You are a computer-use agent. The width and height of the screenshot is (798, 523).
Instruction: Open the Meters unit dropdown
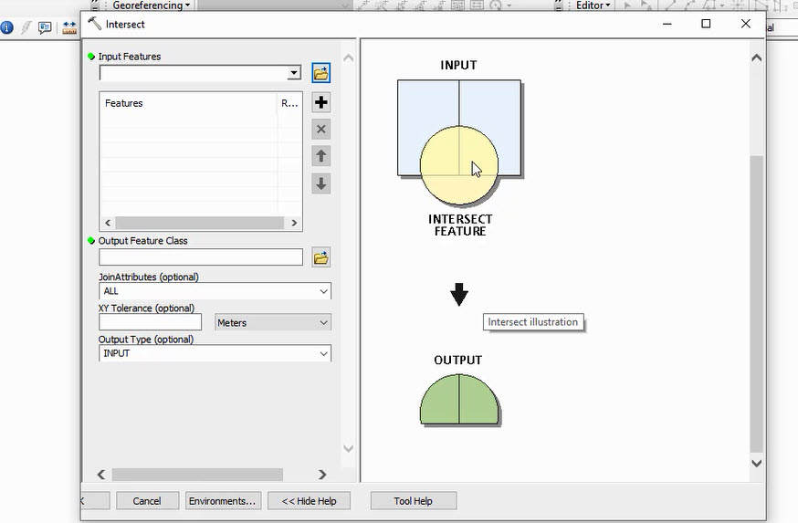(323, 323)
